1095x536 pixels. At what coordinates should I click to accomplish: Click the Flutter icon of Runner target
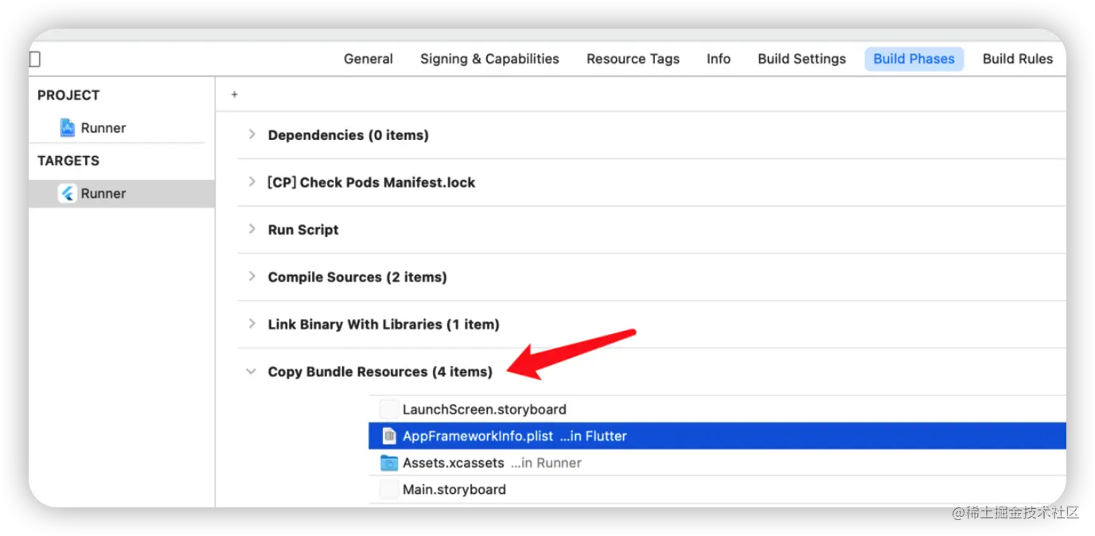point(68,193)
